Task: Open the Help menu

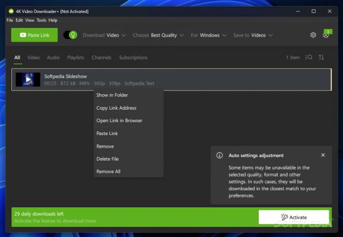Action: click(x=53, y=20)
